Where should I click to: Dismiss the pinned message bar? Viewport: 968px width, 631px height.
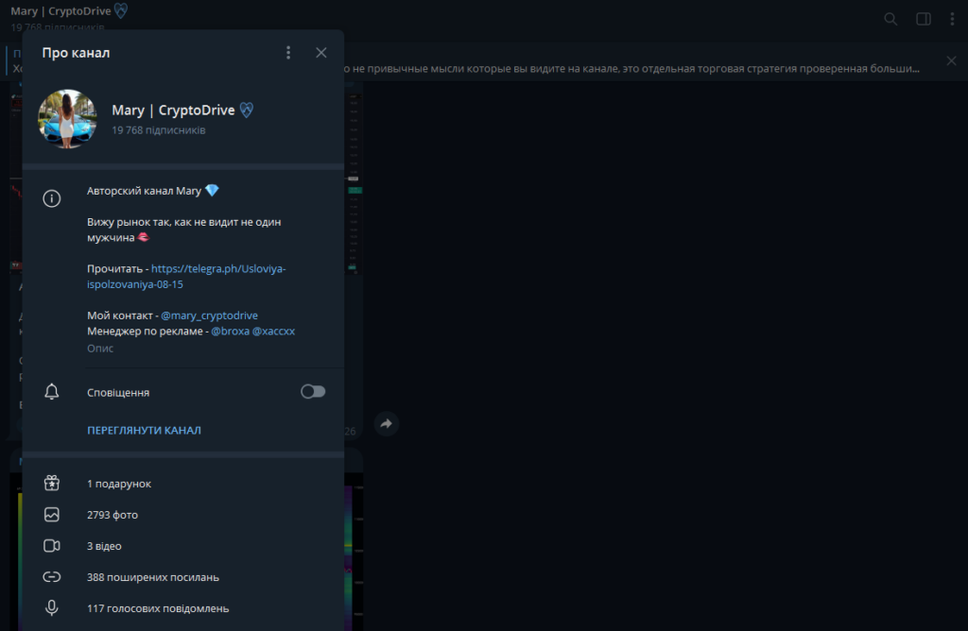951,60
